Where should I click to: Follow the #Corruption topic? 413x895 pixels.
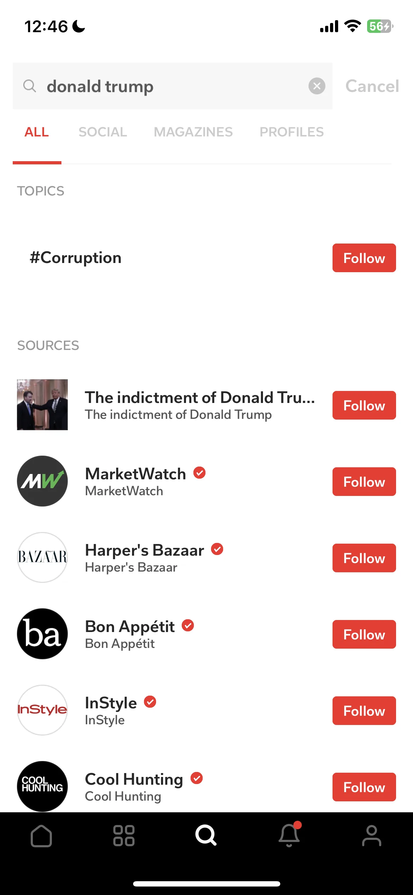click(x=364, y=258)
